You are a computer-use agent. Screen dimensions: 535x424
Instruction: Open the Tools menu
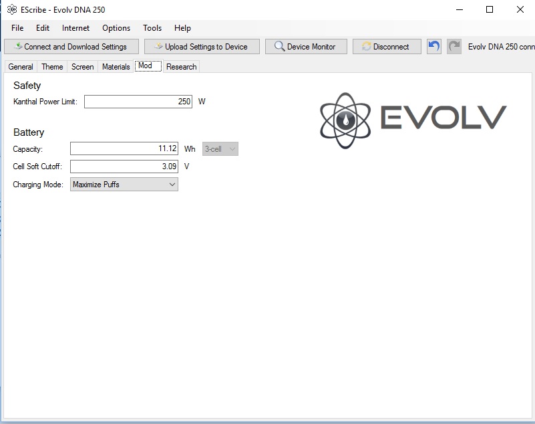[152, 28]
